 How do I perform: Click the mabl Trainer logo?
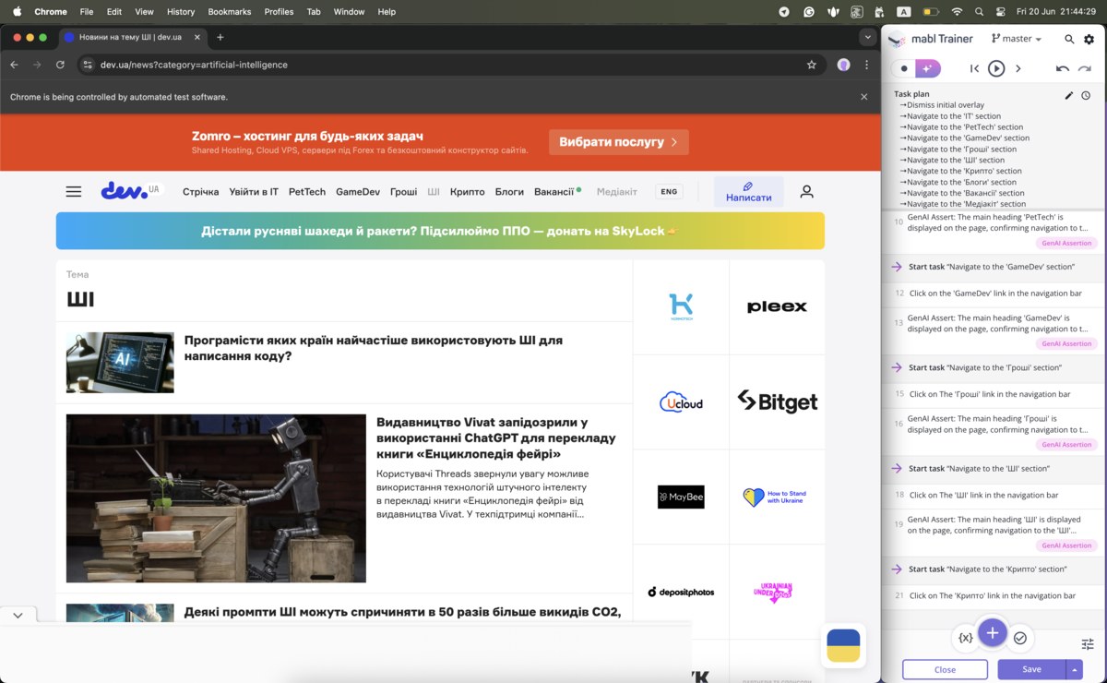pos(896,39)
